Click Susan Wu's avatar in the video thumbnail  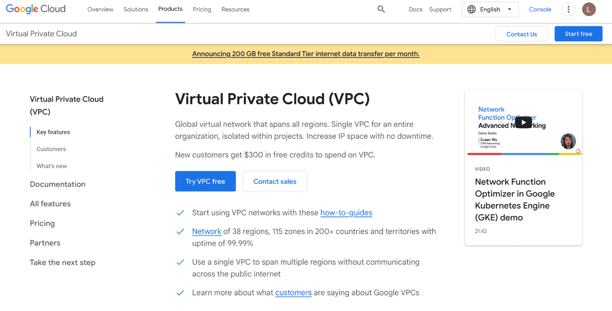(568, 141)
